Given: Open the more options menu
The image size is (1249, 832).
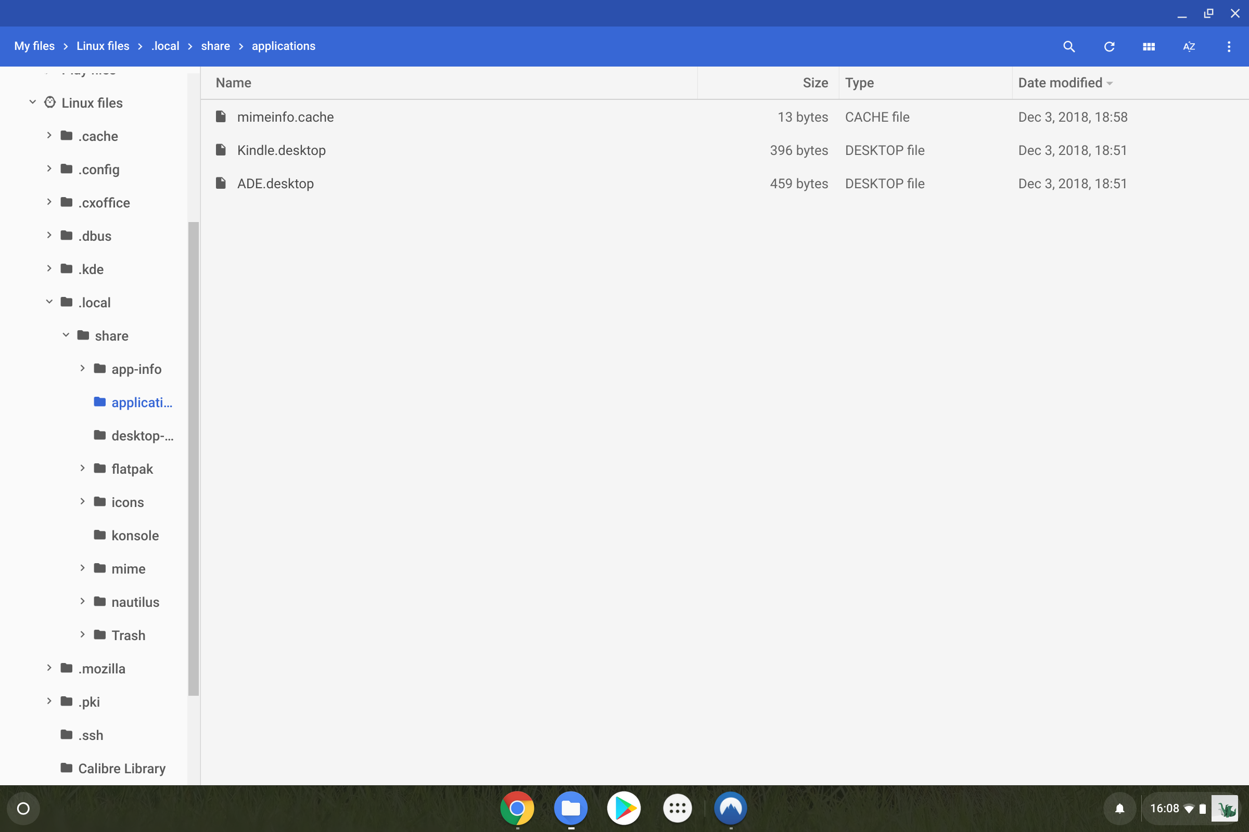Looking at the screenshot, I should point(1229,47).
